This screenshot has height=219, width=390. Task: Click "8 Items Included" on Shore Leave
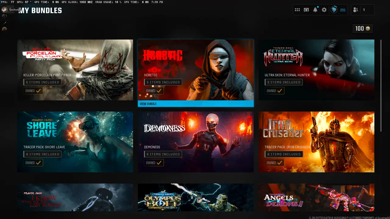(42, 154)
